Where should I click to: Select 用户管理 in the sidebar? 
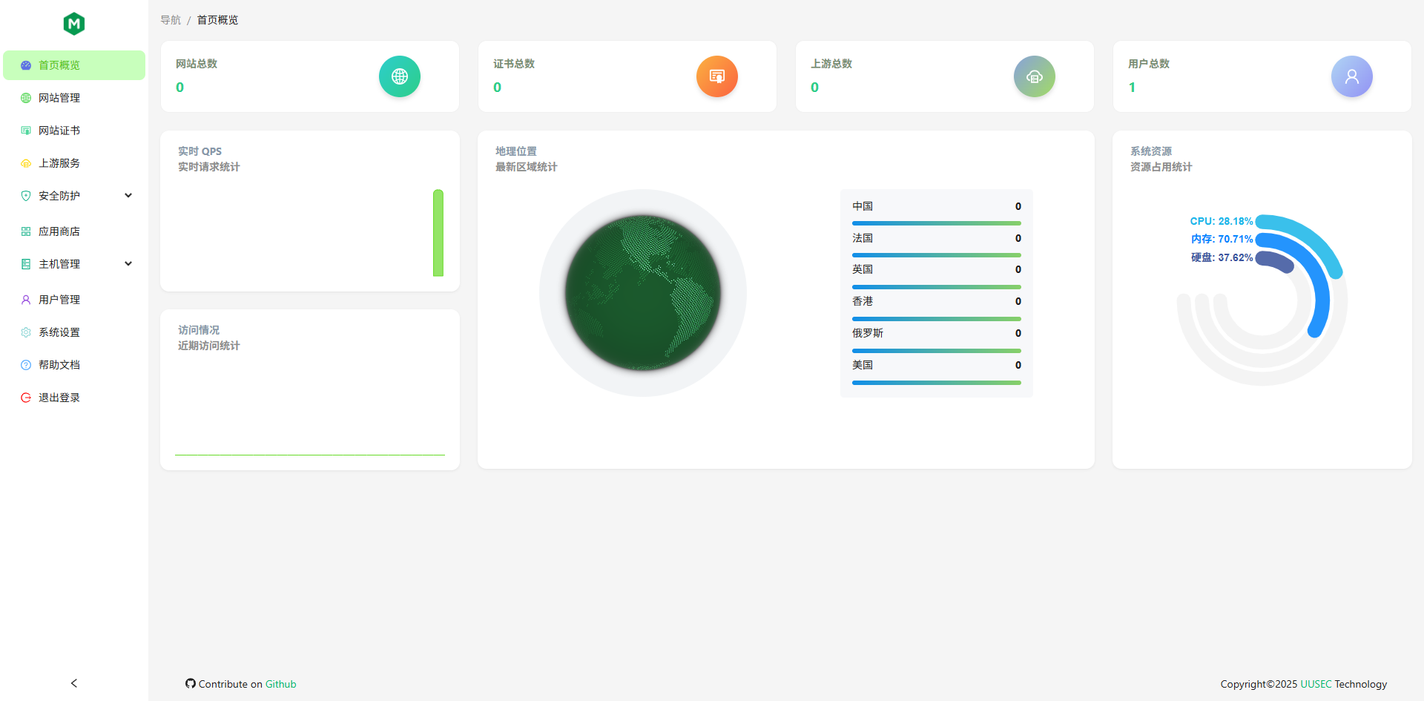pyautogui.click(x=59, y=299)
